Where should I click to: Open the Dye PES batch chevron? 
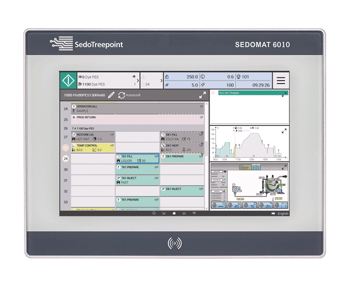(x=138, y=81)
